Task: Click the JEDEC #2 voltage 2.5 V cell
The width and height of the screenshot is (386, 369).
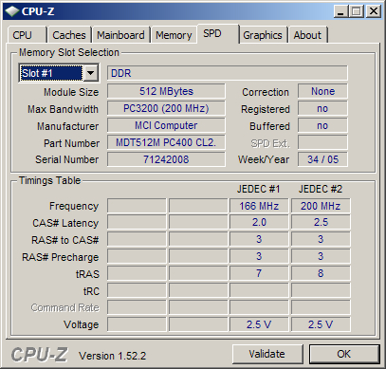Action: point(321,324)
